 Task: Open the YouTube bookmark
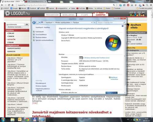click(80, 8)
